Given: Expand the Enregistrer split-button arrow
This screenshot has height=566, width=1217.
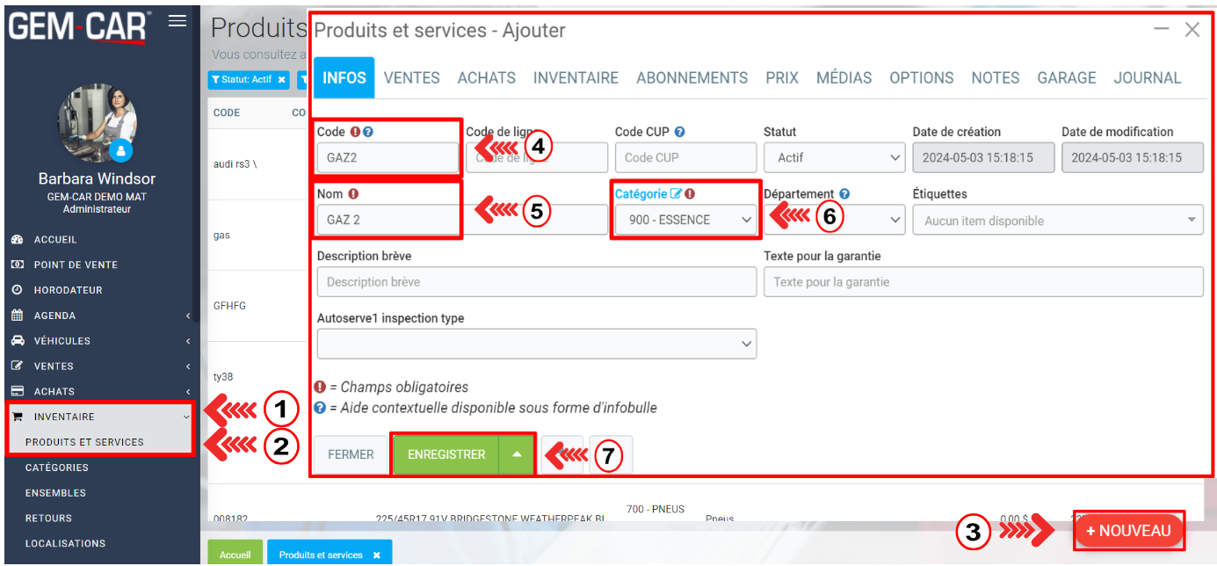Looking at the screenshot, I should point(517,454).
